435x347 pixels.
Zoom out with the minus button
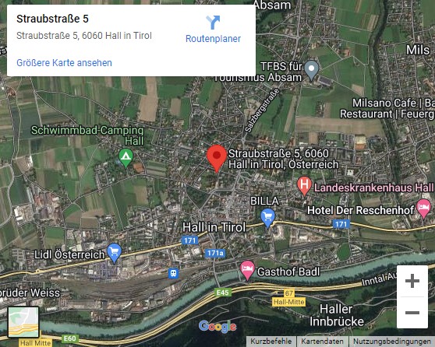click(x=412, y=313)
